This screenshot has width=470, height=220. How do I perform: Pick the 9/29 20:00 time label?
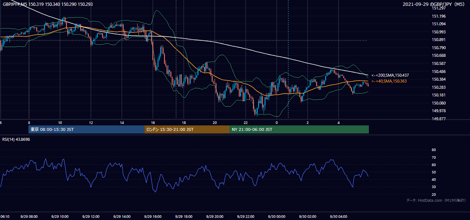tap(214, 217)
